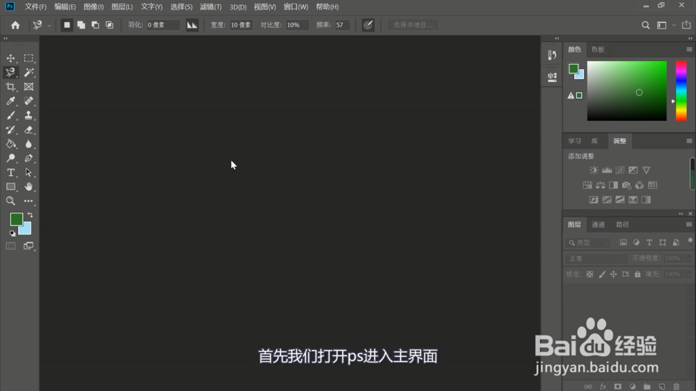Switch to the 通道 tab
The width and height of the screenshot is (696, 391).
coord(598,224)
